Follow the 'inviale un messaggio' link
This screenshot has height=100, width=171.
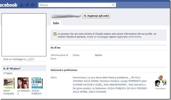point(97,37)
